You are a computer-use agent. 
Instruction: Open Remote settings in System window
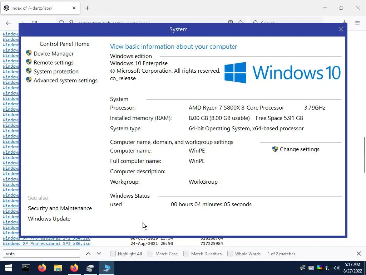pos(54,62)
